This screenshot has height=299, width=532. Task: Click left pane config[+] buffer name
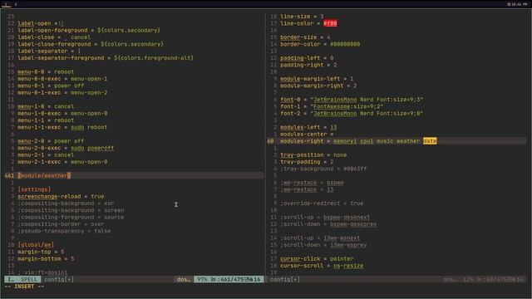coord(59,279)
